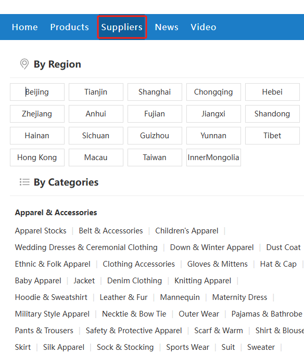This screenshot has height=354, width=304.
Task: Select the Sports Wear category link
Action: point(187,347)
